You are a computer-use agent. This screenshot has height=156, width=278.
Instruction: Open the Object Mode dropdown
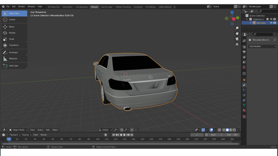(x=18, y=130)
